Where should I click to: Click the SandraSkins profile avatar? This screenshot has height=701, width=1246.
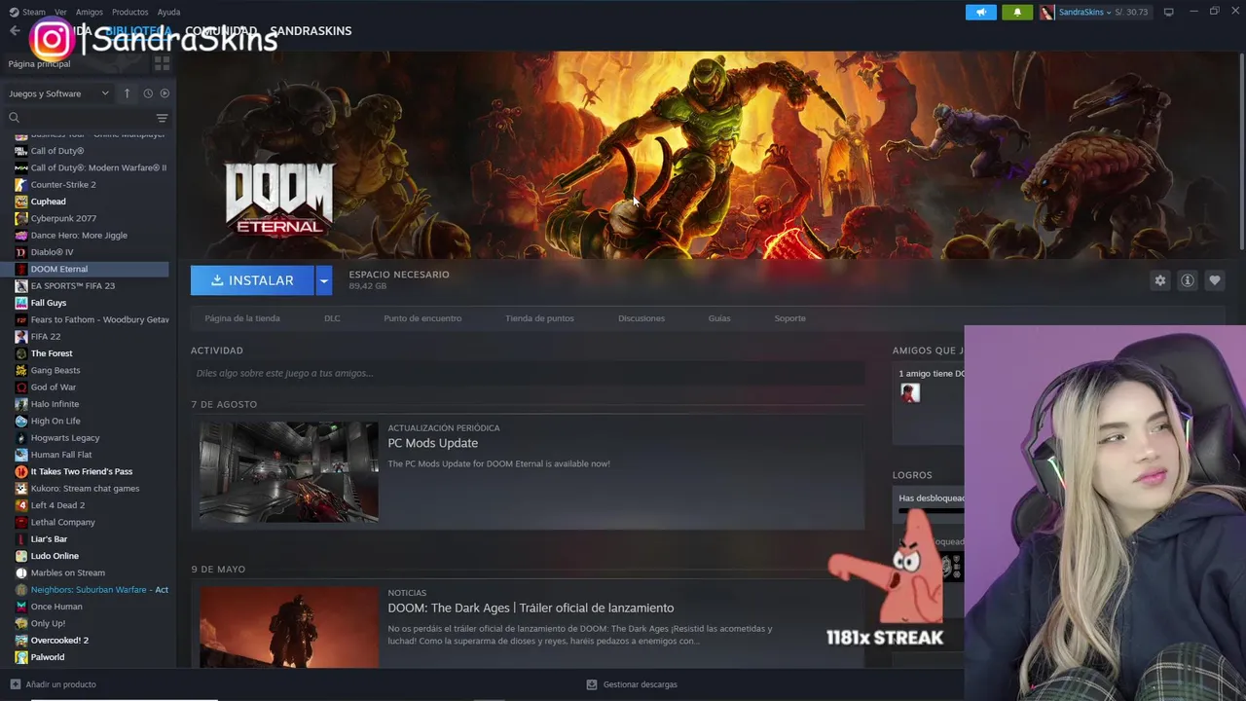1046,12
